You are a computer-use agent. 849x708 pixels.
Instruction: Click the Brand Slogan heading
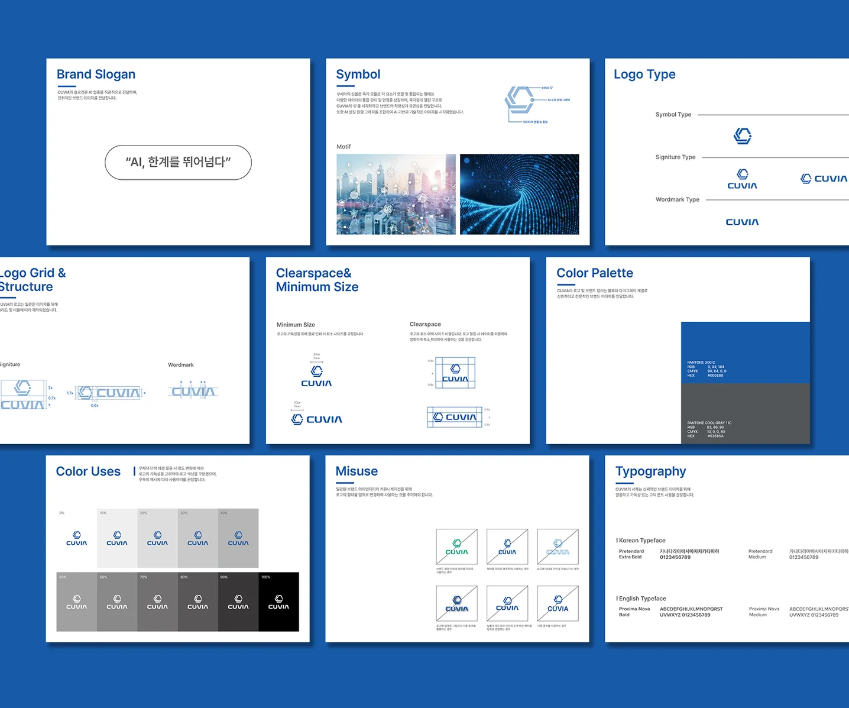[x=96, y=75]
